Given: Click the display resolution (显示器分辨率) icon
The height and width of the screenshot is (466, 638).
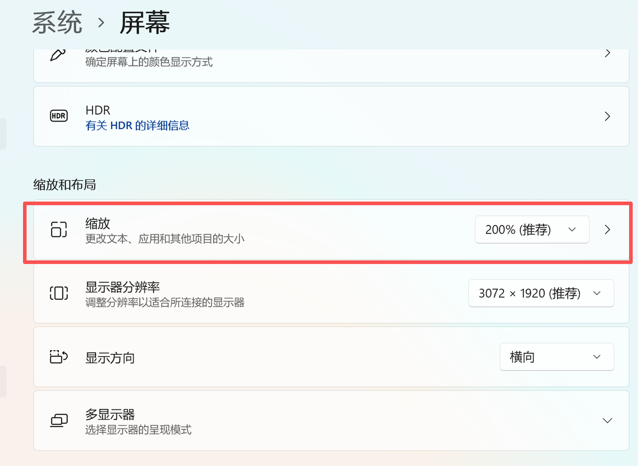Looking at the screenshot, I should [x=59, y=293].
